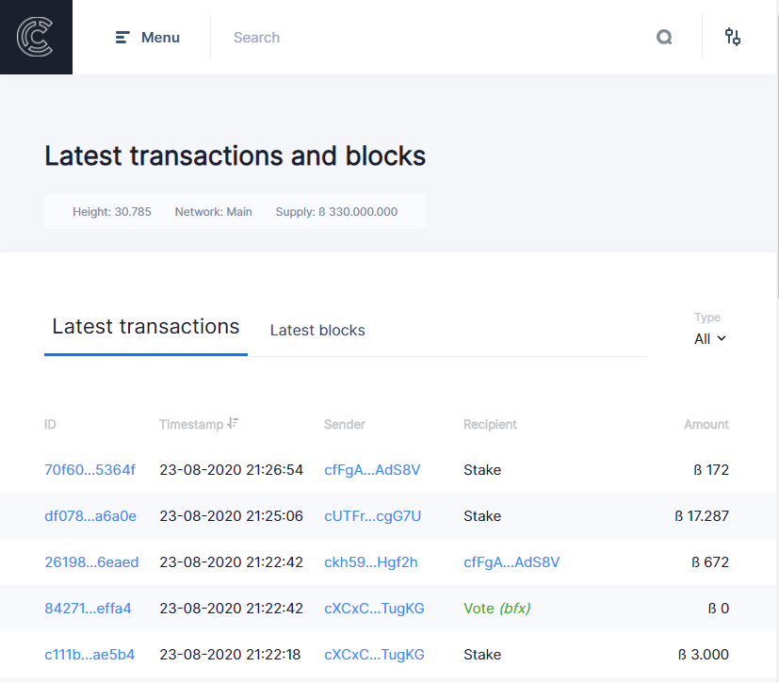Open sender wallet ckh59...Hgf2h

pos(370,562)
